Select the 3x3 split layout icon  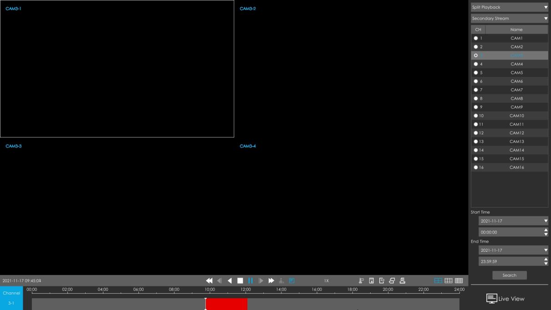tap(449, 280)
